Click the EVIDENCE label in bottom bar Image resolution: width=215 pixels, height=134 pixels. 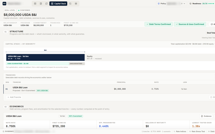click(x=9, y=131)
